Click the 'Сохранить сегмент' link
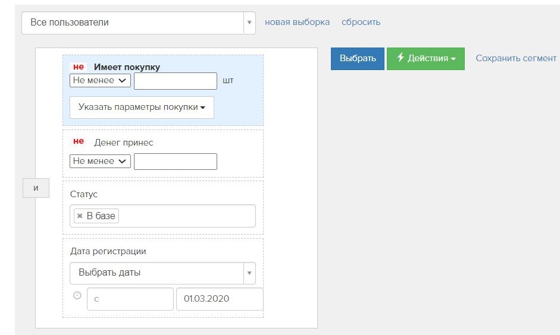Image resolution: width=560 pixels, height=335 pixels. point(516,58)
